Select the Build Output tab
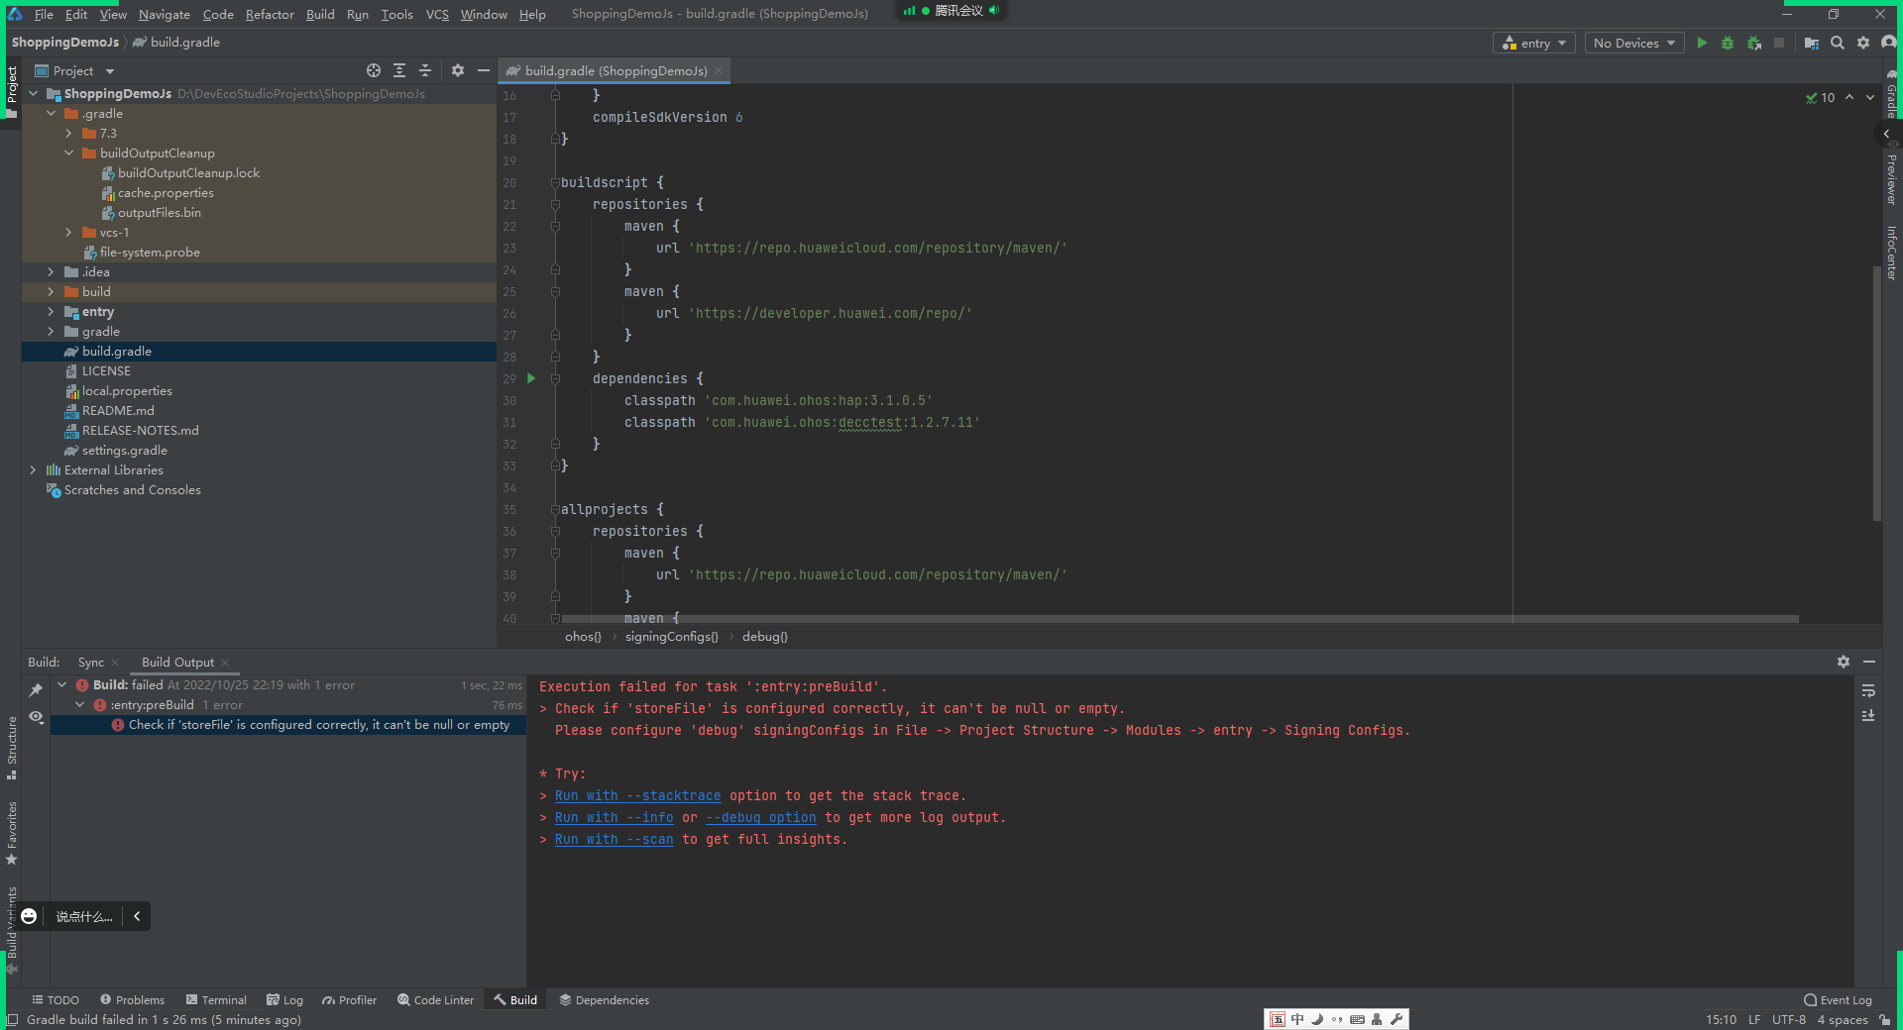Viewport: 1903px width, 1030px height. (x=177, y=662)
